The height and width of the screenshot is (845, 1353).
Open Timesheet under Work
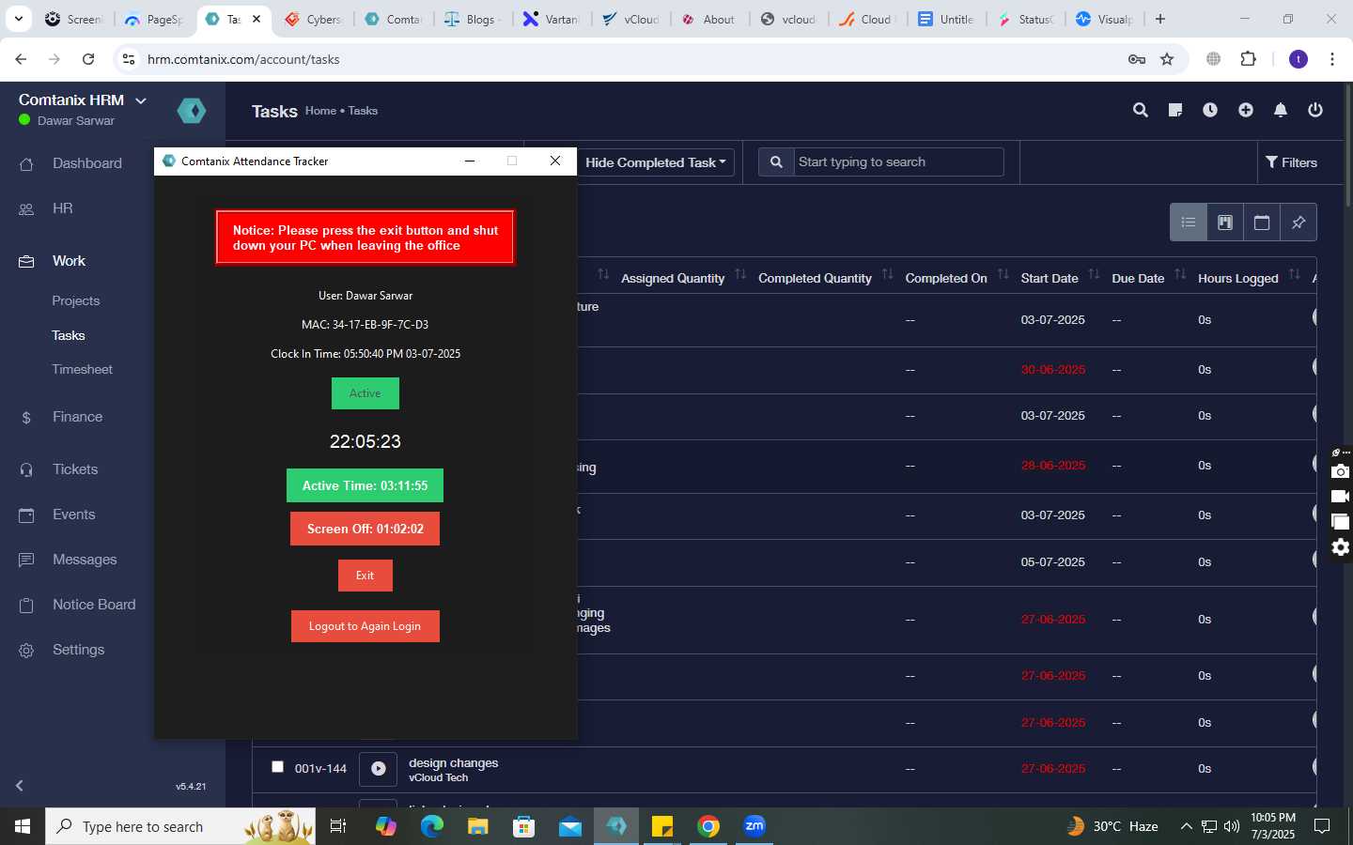(x=83, y=369)
